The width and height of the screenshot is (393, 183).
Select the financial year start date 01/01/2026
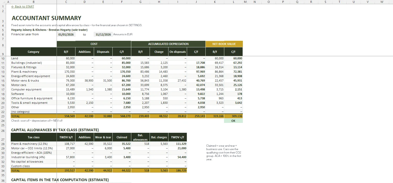(66, 35)
